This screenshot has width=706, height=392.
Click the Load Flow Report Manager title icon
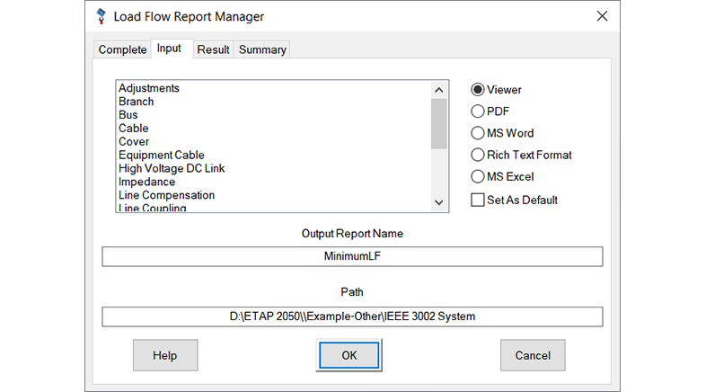(101, 16)
